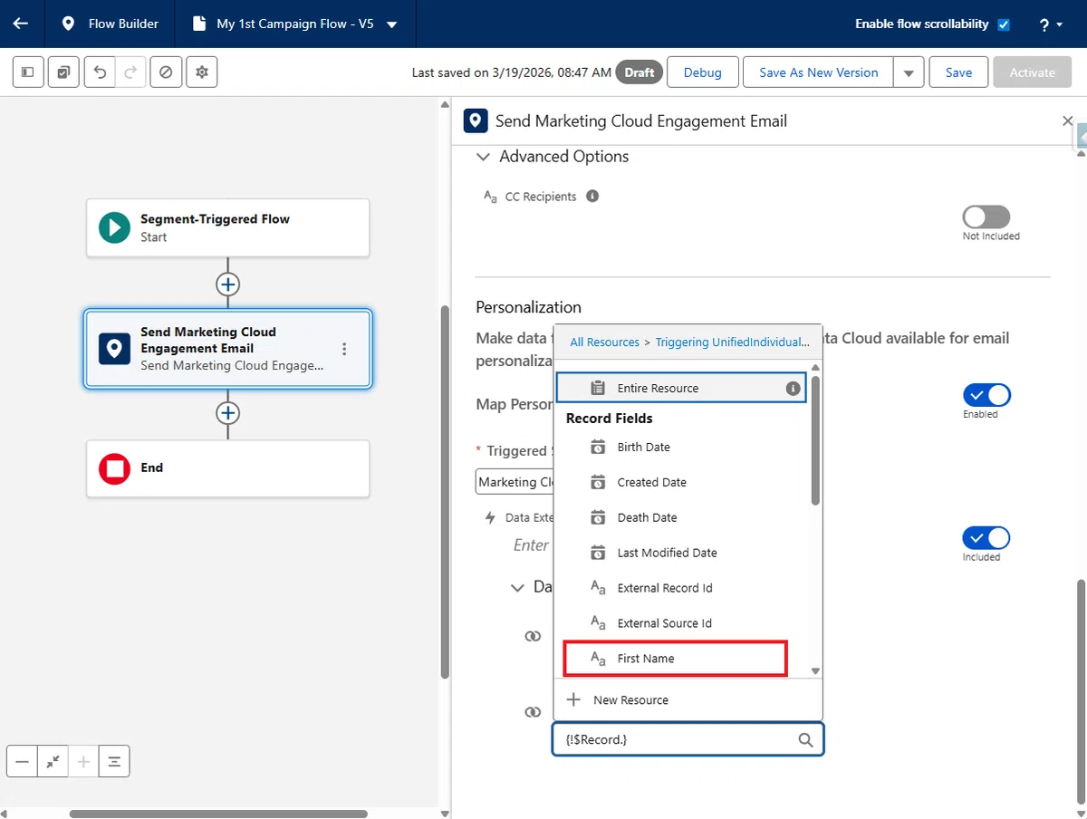Viewport: 1087px width, 819px height.
Task: Click the {!$Record.} resource search field
Action: point(688,740)
